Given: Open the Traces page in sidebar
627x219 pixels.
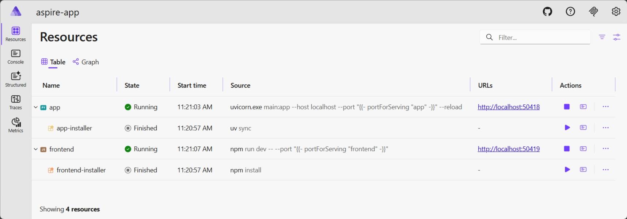Looking at the screenshot, I should point(16,102).
